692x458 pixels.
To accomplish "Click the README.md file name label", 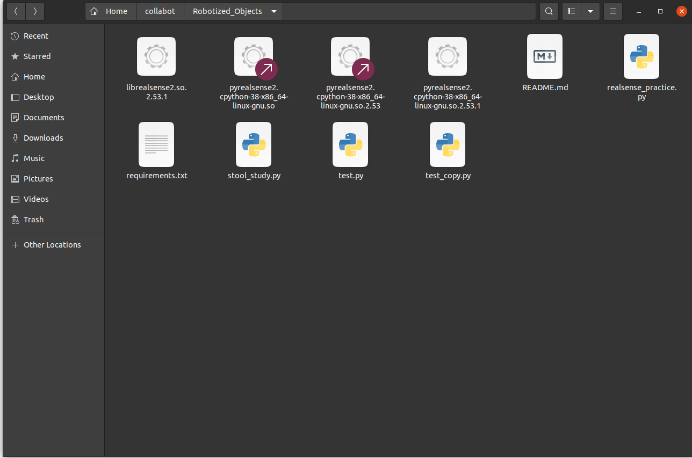I will pyautogui.click(x=545, y=87).
